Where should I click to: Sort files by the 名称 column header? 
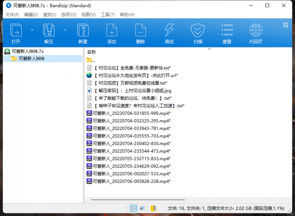pyautogui.click(x=91, y=52)
